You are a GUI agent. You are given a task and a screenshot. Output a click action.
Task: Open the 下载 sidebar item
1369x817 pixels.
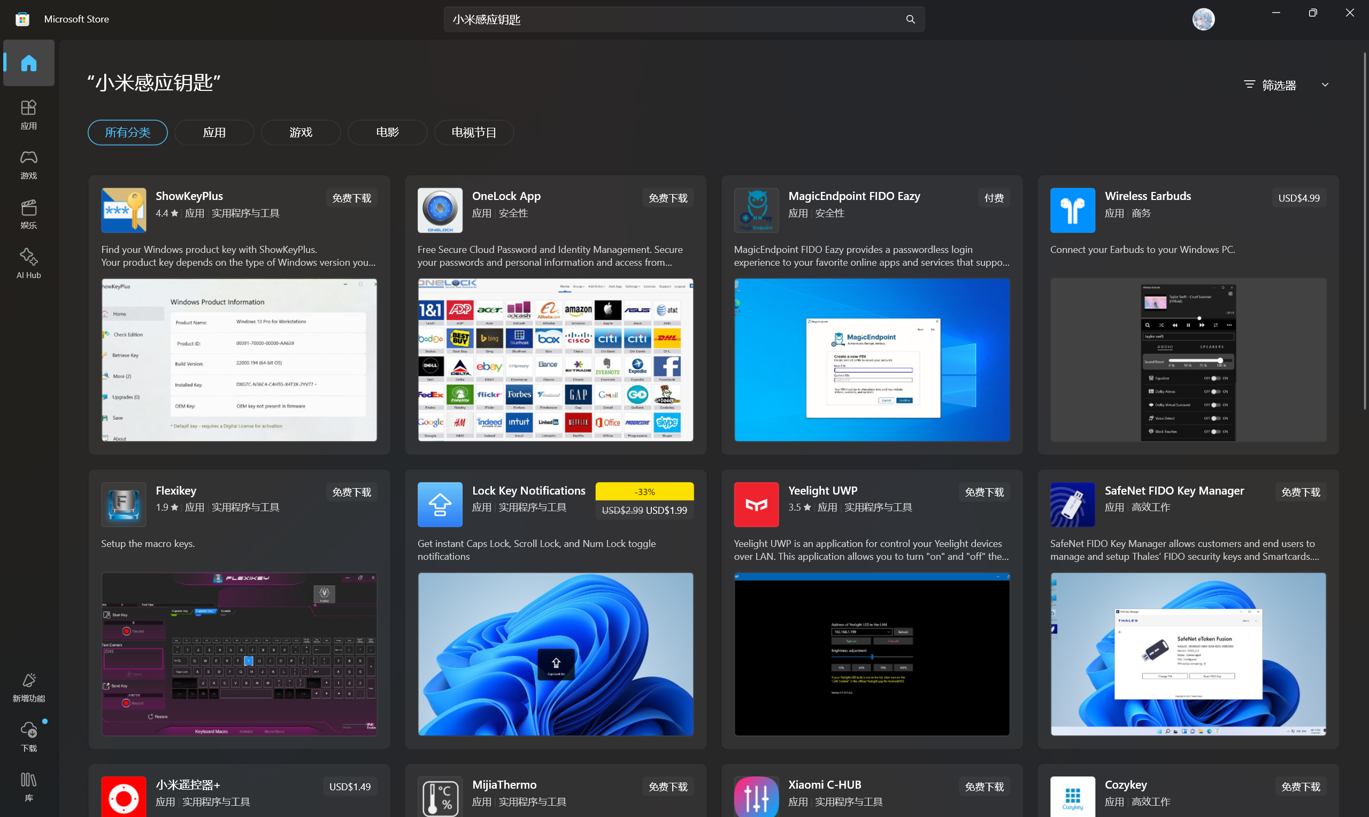(29, 737)
